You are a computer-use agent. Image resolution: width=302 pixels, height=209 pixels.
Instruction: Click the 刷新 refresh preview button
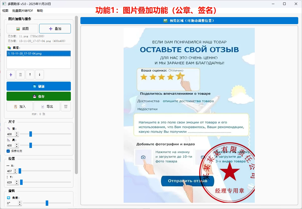38,86
